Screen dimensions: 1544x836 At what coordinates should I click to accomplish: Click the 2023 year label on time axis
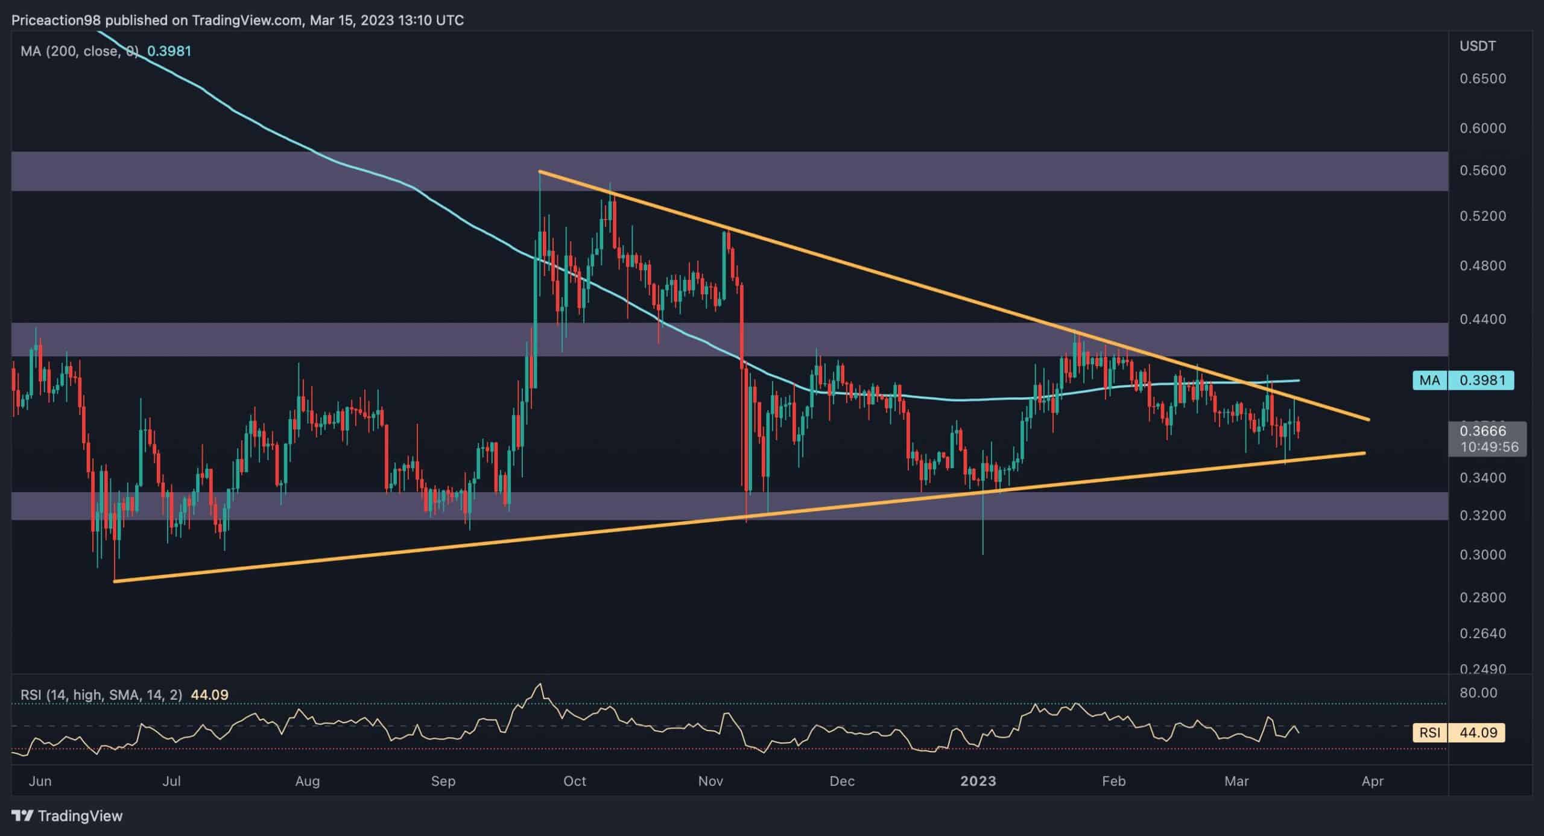coord(978,781)
